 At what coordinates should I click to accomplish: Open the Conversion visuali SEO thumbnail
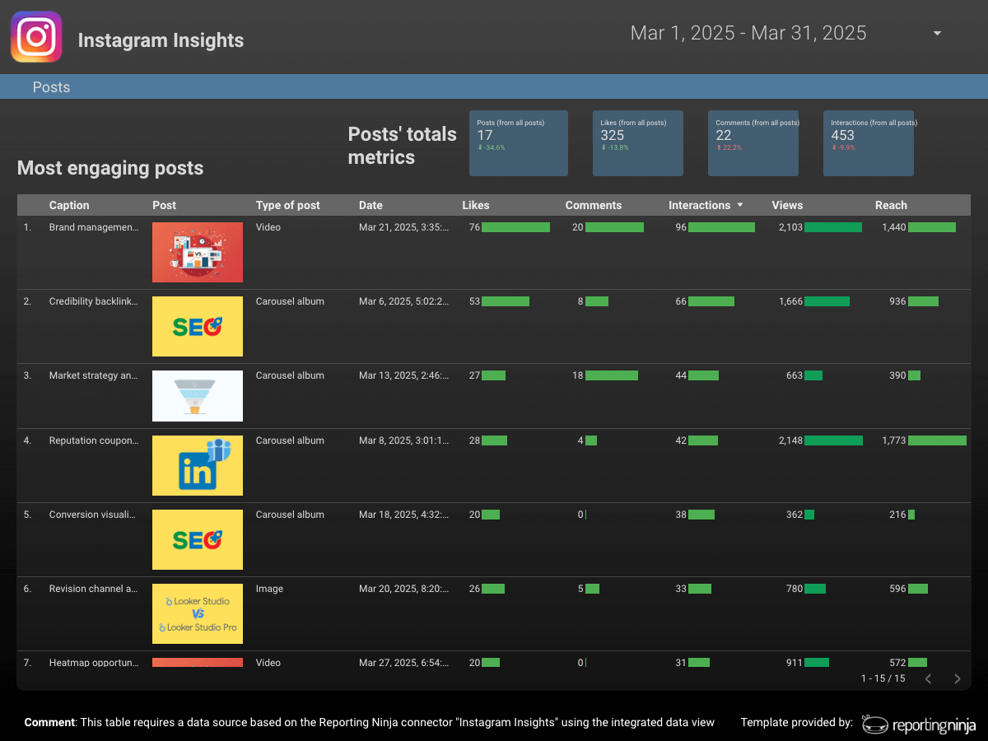[x=198, y=539]
